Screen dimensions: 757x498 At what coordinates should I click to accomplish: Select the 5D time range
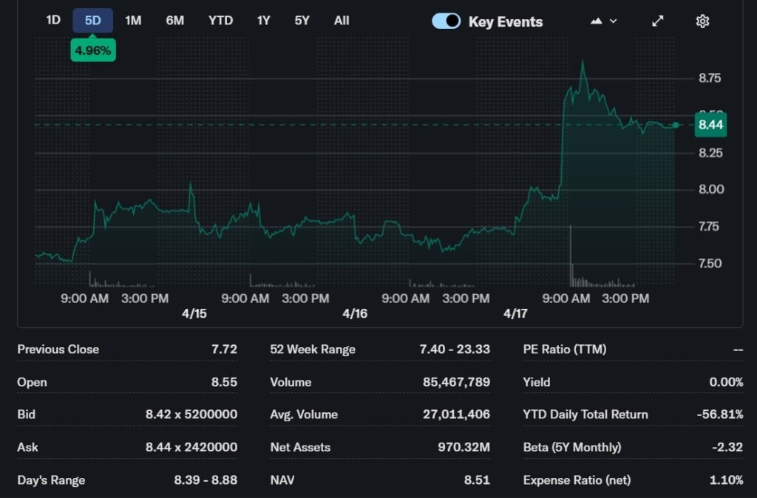[92, 21]
